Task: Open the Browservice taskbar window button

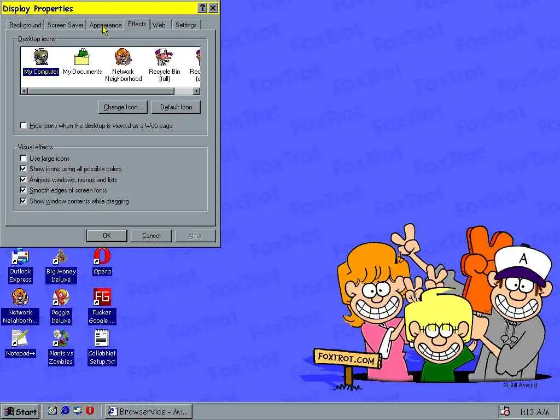Action: tap(149, 411)
